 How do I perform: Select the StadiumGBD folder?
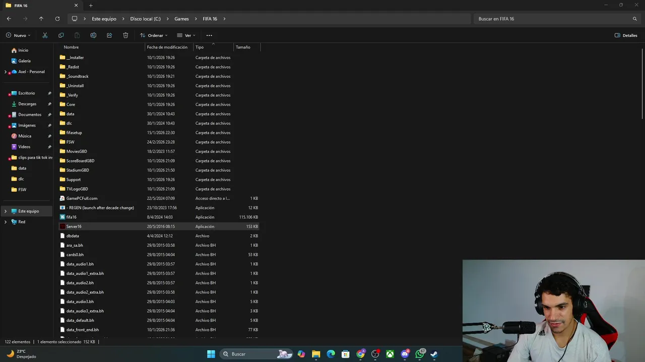coord(78,170)
